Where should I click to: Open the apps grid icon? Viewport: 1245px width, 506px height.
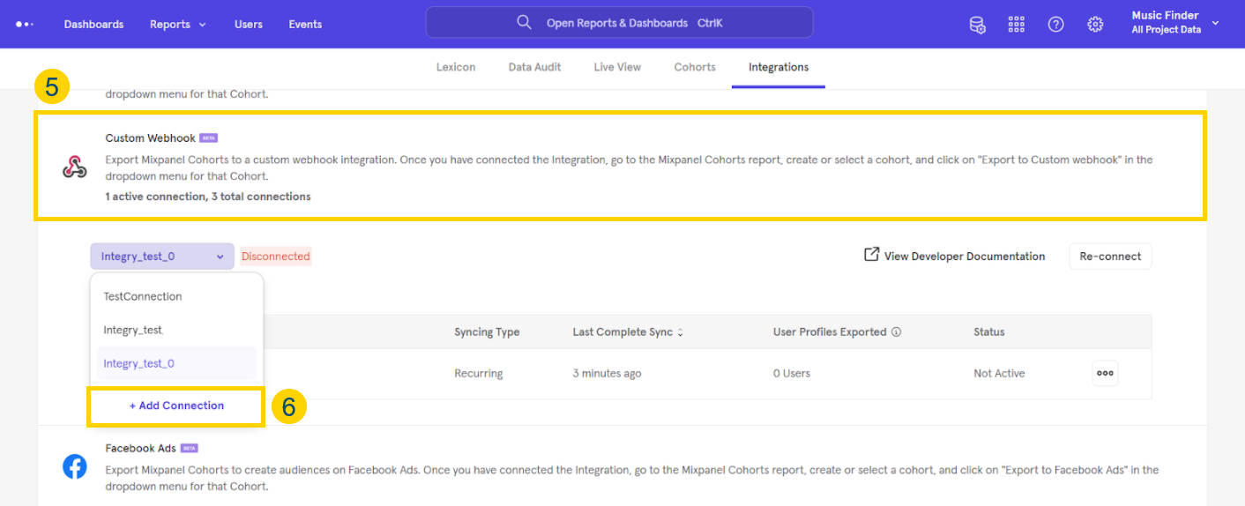click(1017, 25)
